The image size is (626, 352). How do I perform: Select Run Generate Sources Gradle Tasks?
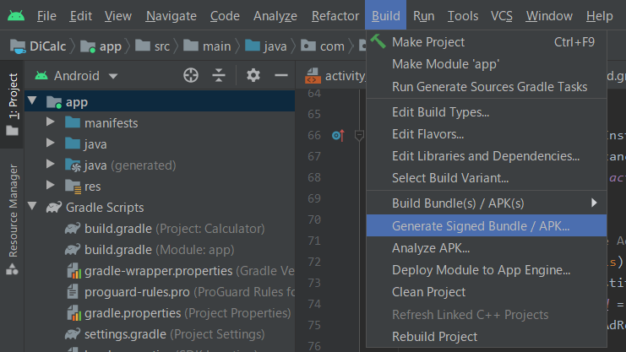(x=487, y=87)
